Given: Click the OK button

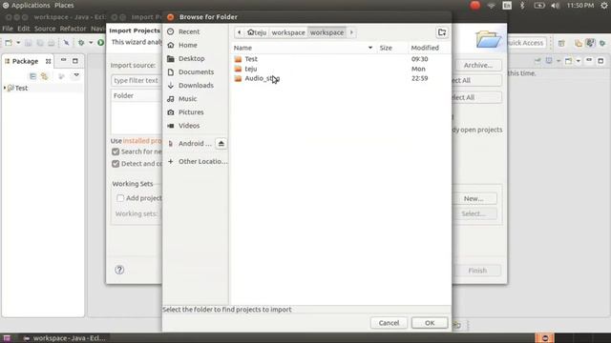Looking at the screenshot, I should (430, 323).
